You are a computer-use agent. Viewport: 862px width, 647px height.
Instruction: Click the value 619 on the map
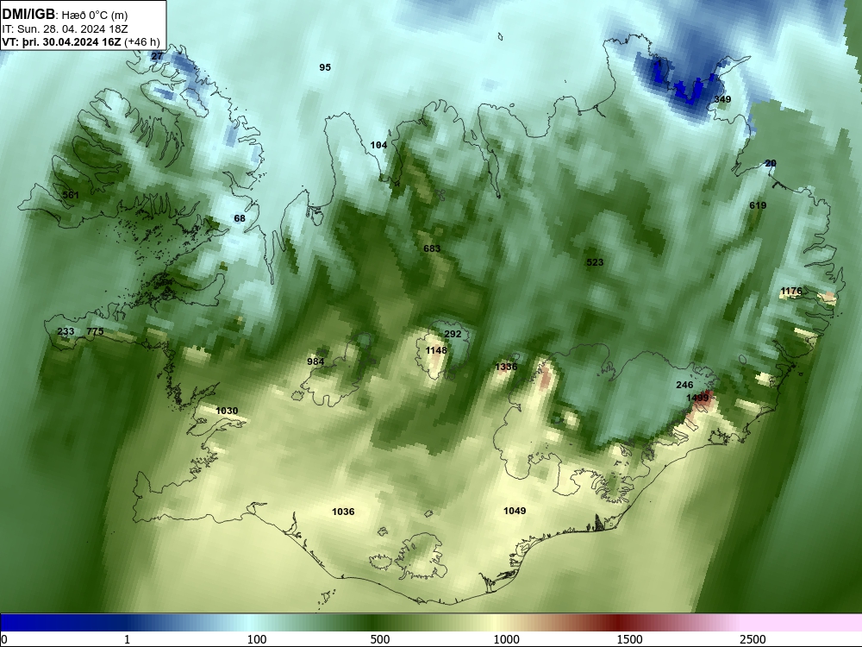pos(758,205)
